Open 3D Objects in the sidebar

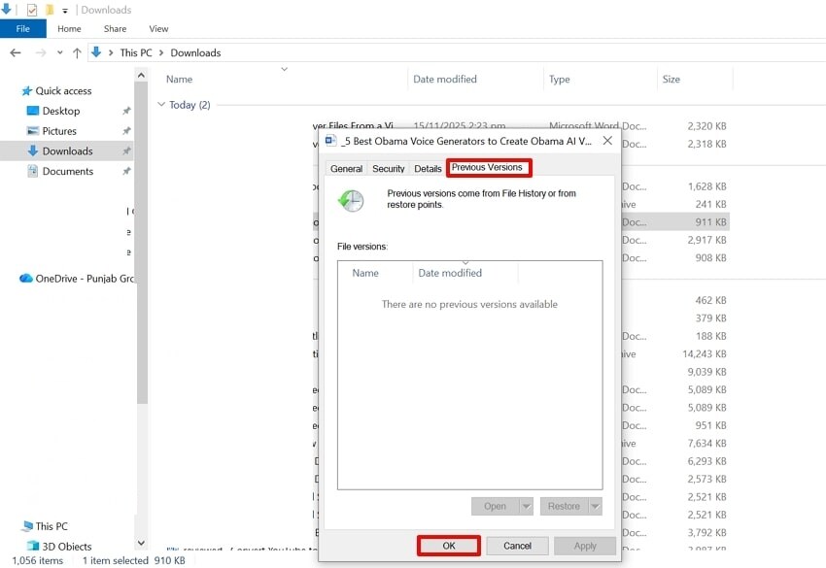[x=65, y=545]
